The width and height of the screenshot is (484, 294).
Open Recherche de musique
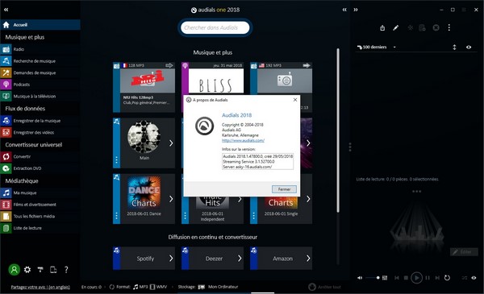coord(40,61)
